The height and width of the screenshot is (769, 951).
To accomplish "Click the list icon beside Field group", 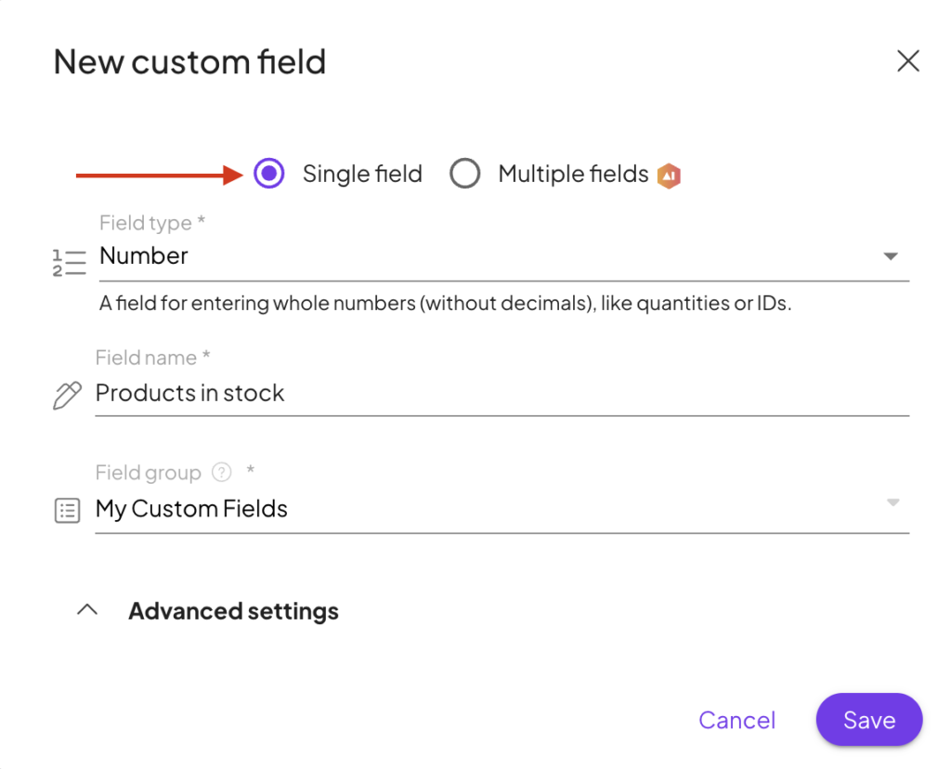I will pyautogui.click(x=67, y=511).
